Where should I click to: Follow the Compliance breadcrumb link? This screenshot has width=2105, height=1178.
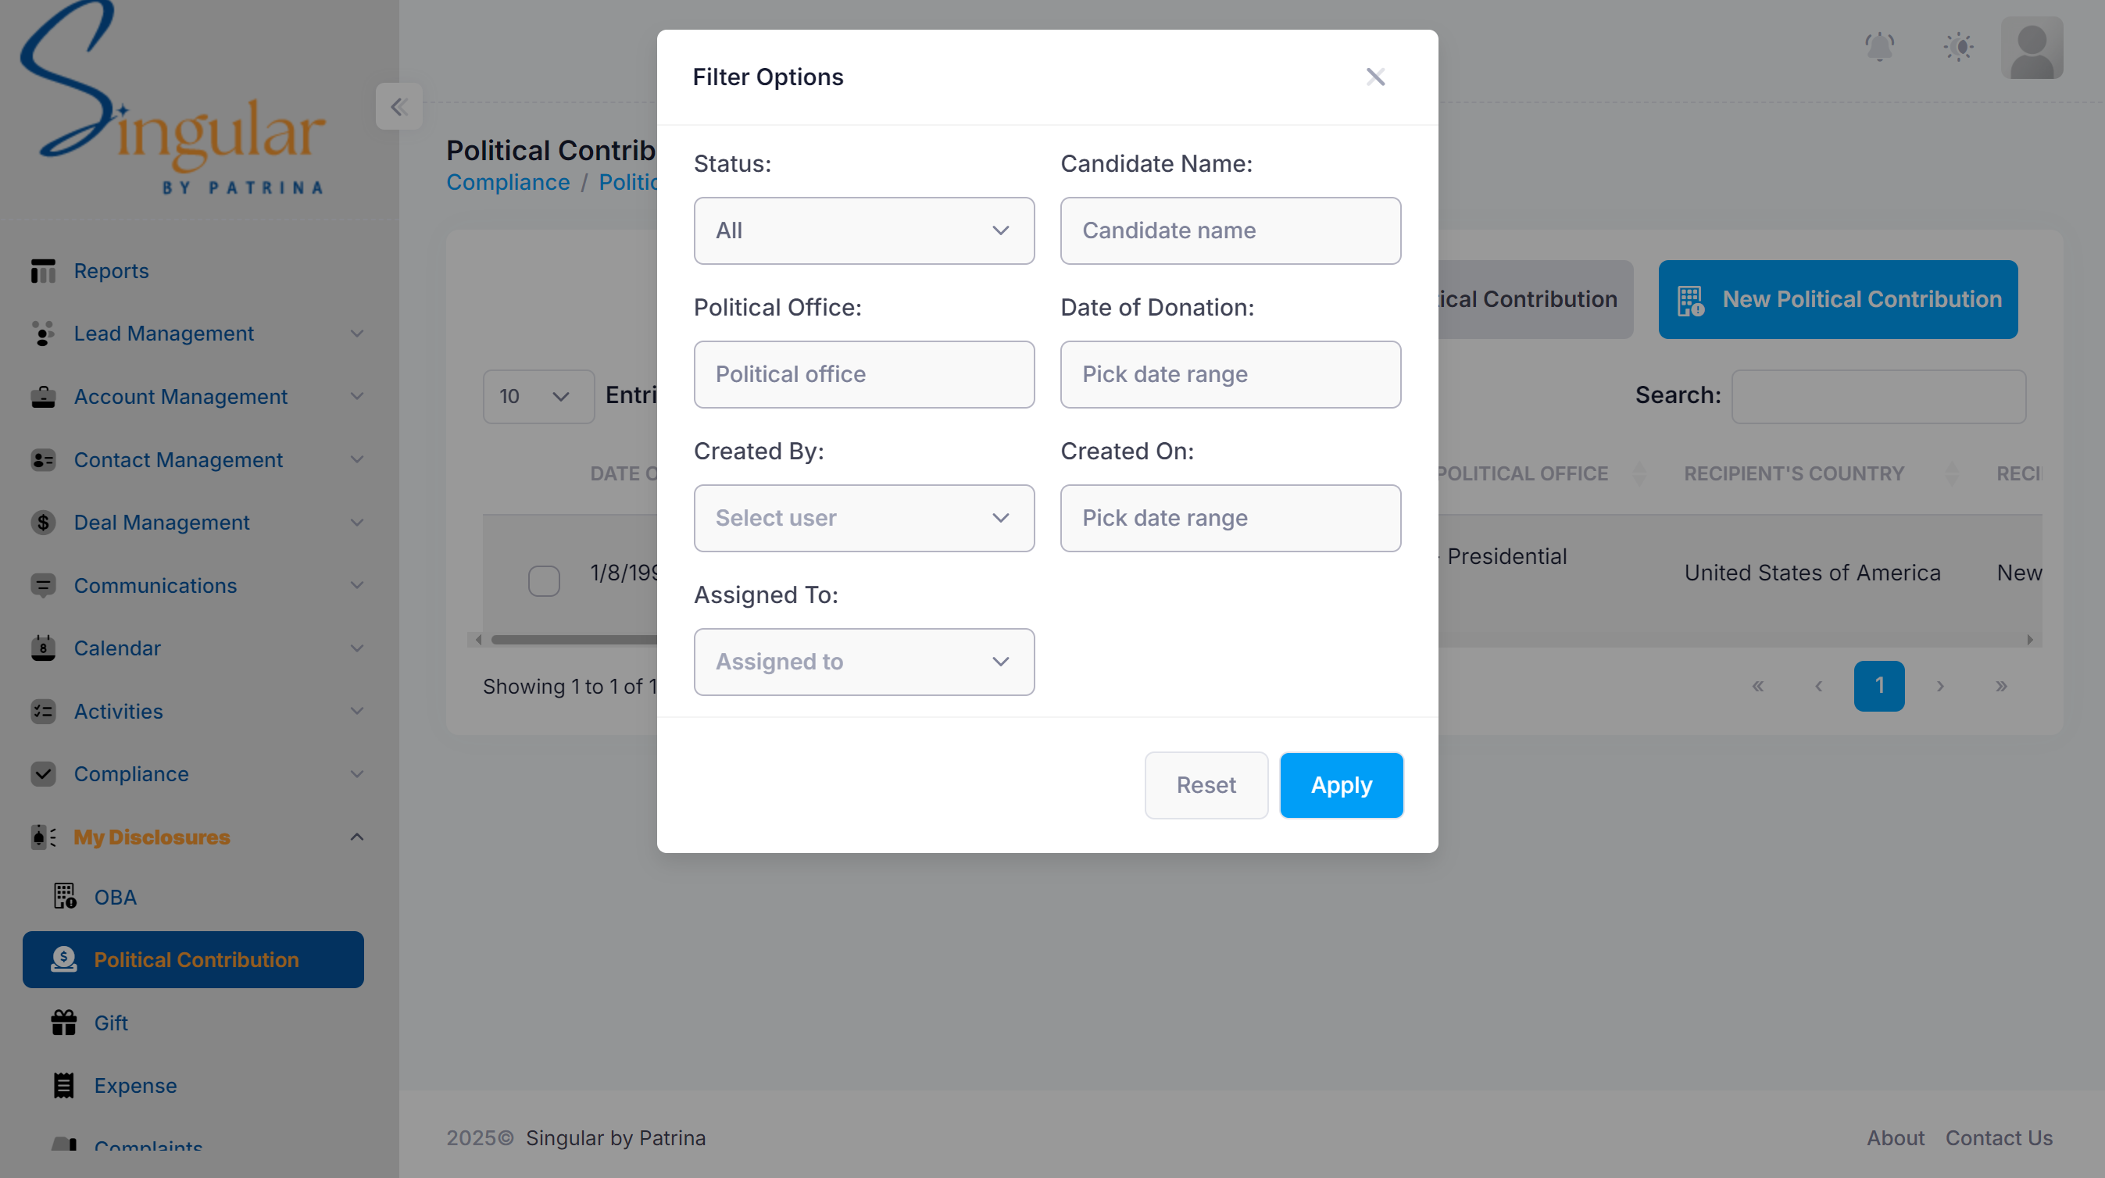tap(508, 181)
